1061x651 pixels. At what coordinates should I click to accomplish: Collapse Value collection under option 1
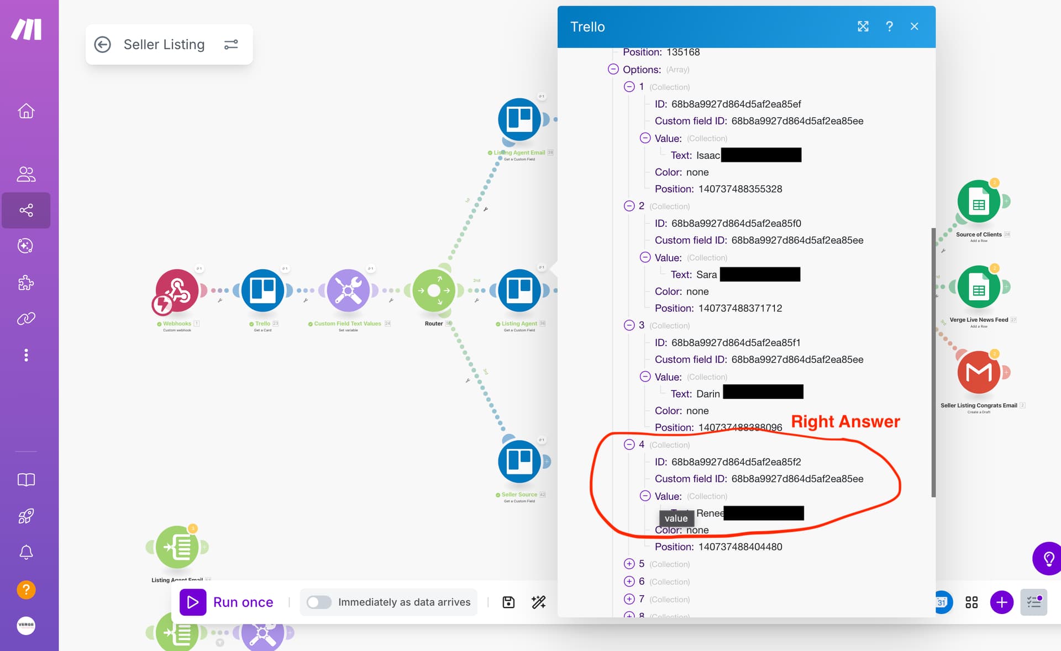tap(645, 138)
